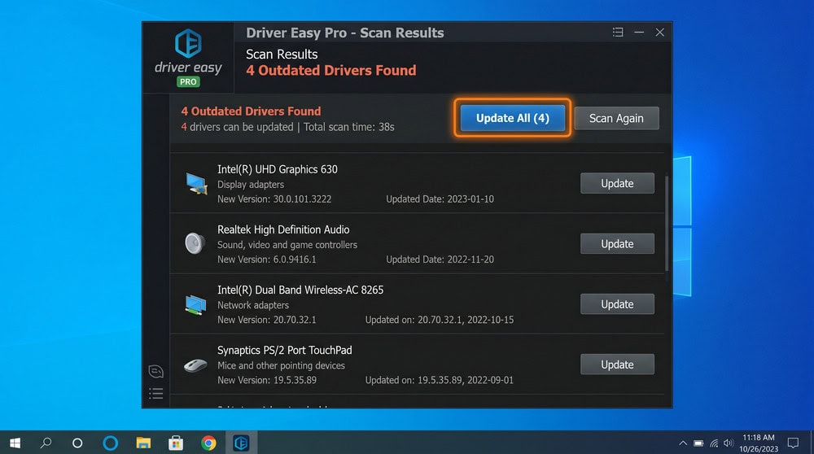Open the notification center icon

pos(793,443)
